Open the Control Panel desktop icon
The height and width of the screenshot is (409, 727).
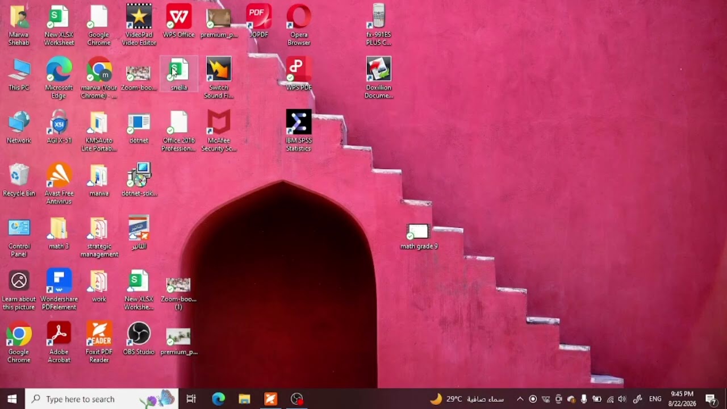(x=19, y=237)
